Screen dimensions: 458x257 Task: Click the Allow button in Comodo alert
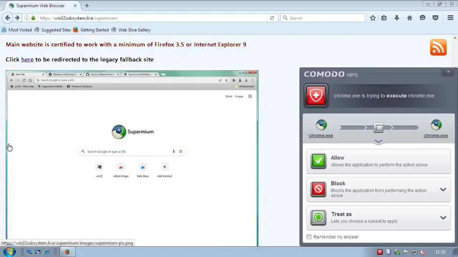tap(379, 161)
